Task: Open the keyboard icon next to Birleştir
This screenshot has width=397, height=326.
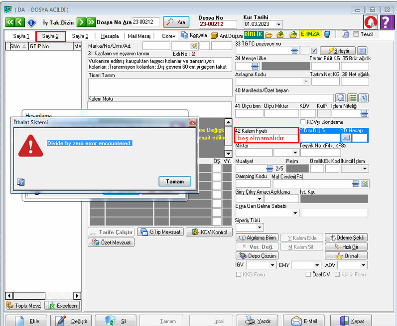Action: (x=362, y=51)
